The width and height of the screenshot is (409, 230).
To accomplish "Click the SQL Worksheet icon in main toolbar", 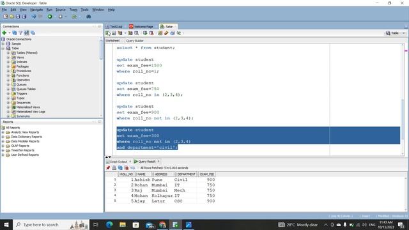I will (x=75, y=17).
